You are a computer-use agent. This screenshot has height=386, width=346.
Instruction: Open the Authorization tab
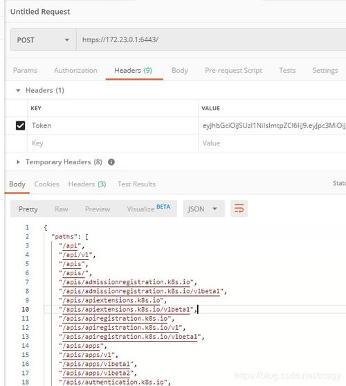click(x=75, y=71)
